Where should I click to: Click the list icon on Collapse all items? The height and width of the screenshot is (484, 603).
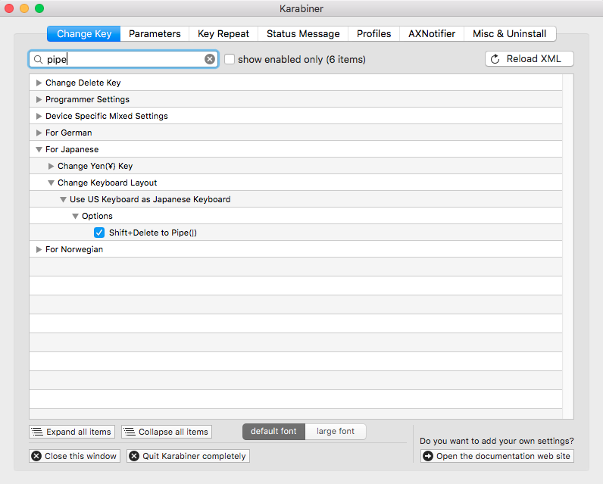[130, 432]
